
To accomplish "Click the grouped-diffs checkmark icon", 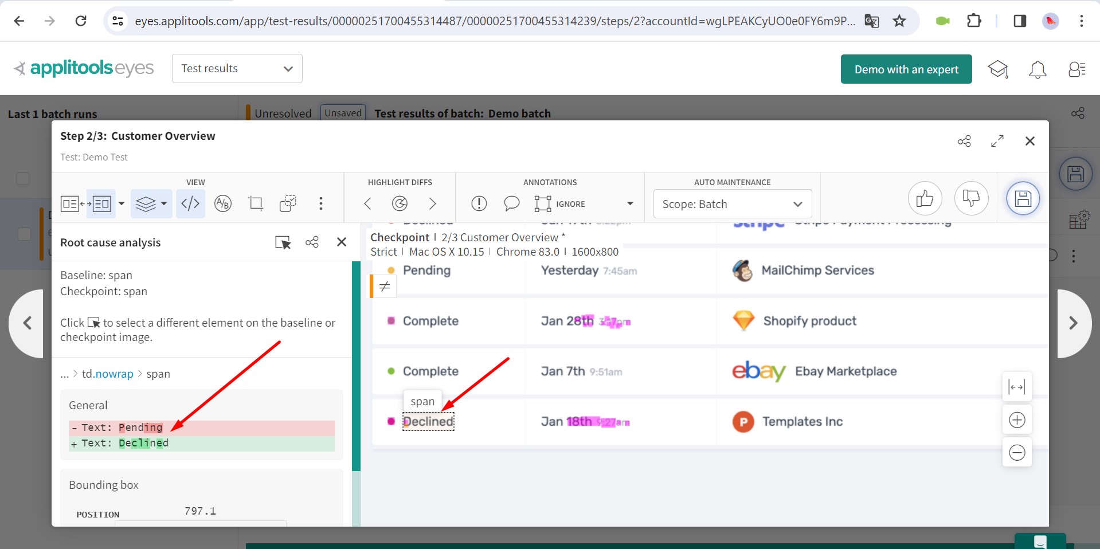I will click(x=288, y=203).
